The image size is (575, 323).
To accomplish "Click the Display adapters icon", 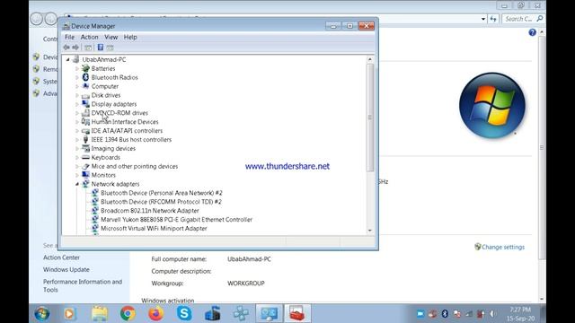I will (x=85, y=104).
